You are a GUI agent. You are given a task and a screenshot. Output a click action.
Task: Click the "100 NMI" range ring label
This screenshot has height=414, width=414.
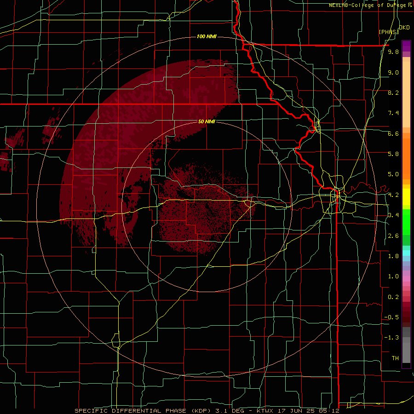pos(207,36)
